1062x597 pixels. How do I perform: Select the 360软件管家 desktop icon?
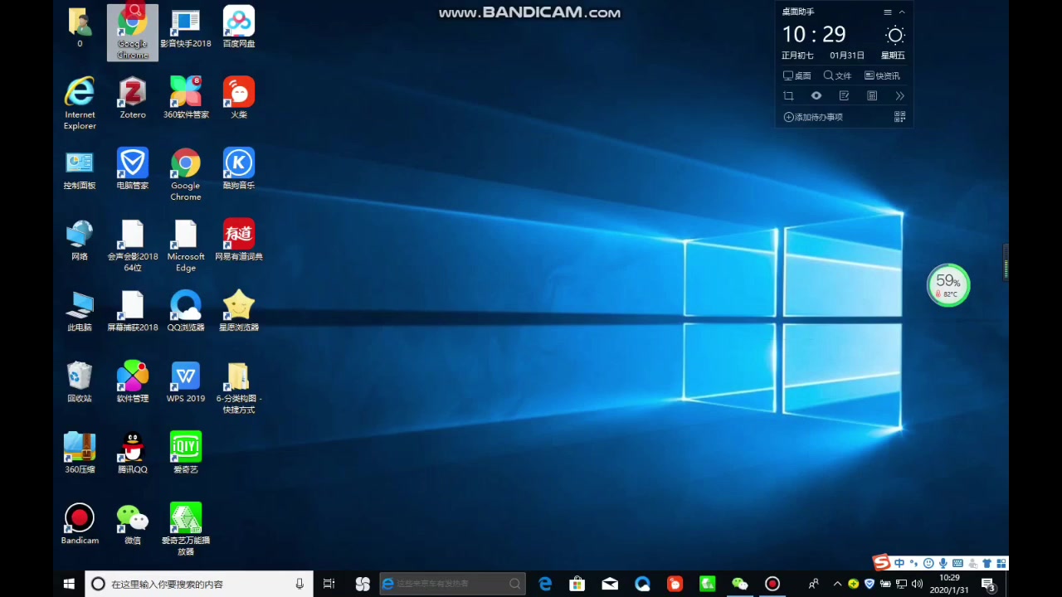point(186,98)
